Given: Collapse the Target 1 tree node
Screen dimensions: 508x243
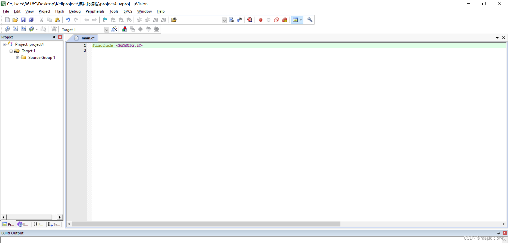Looking at the screenshot, I should coord(11,51).
